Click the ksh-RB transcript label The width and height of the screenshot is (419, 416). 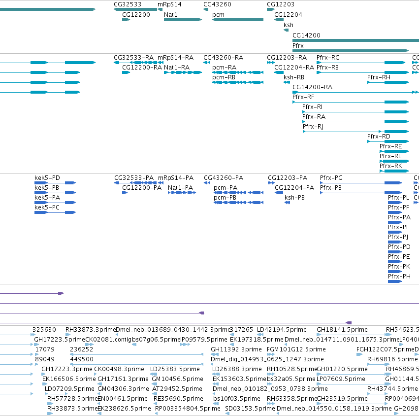[x=293, y=77]
